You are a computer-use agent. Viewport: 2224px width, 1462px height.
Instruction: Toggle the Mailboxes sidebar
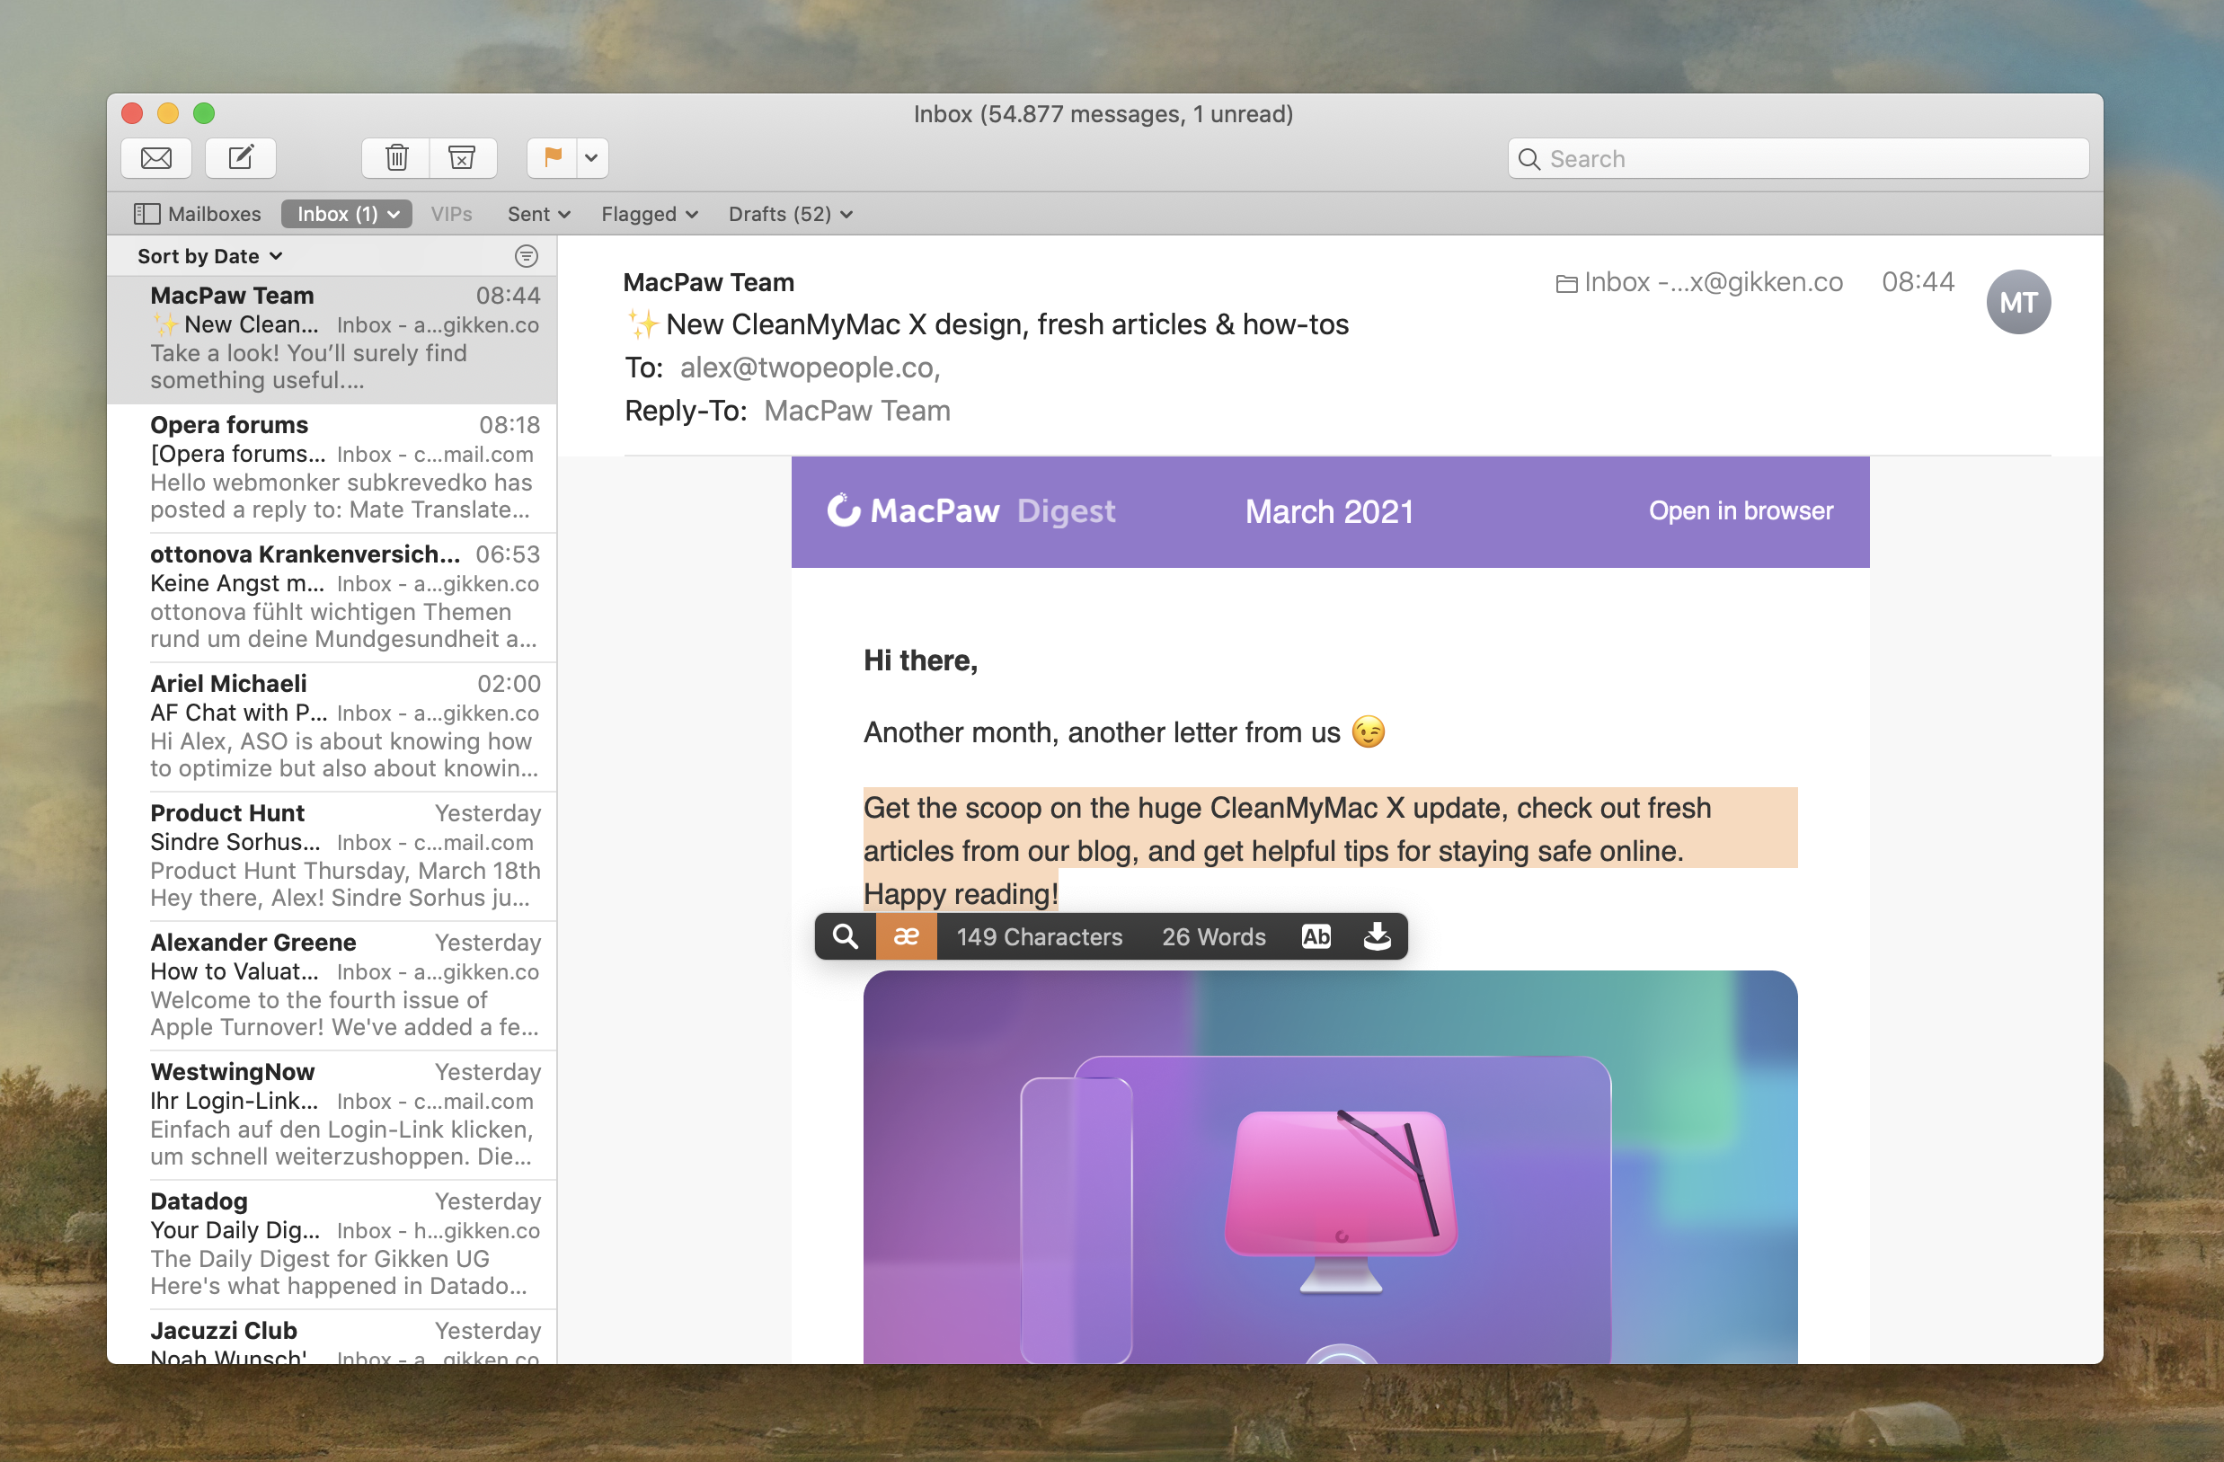(197, 214)
